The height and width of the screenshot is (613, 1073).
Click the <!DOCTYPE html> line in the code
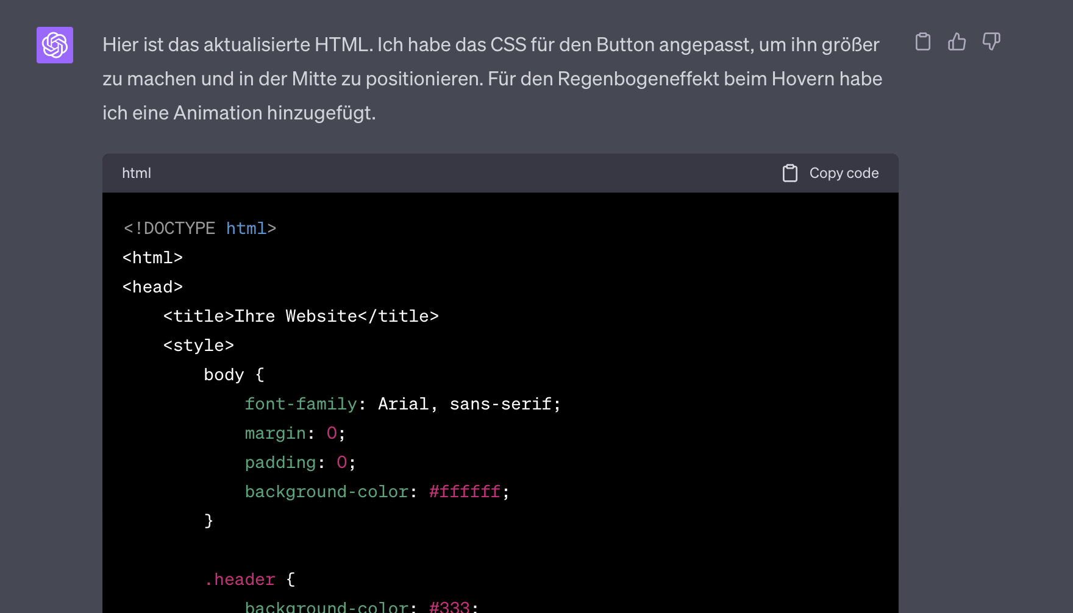pyautogui.click(x=200, y=229)
